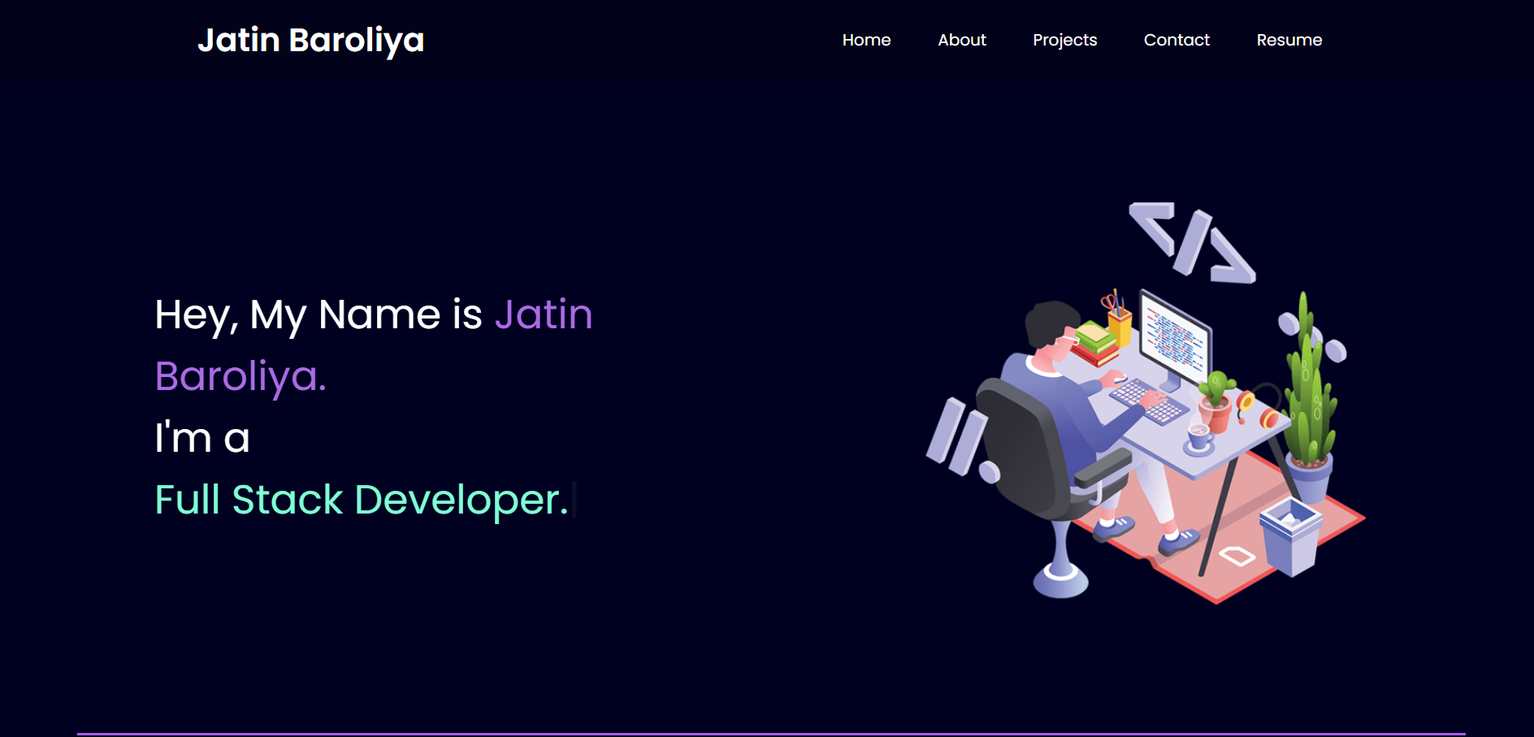
Task: Open the Resume link
Action: click(1289, 40)
